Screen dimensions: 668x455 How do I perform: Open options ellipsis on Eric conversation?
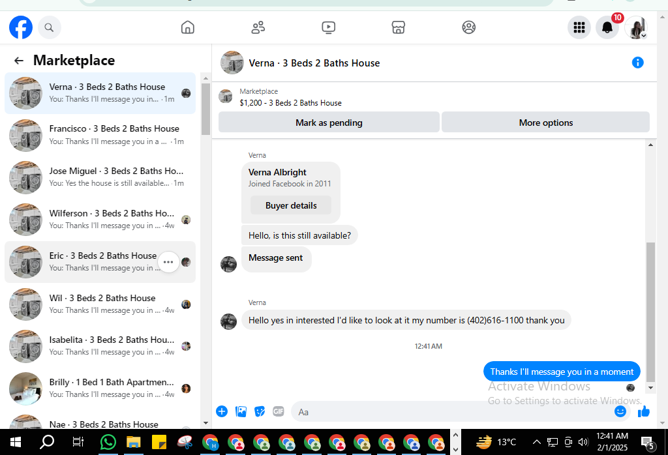coord(168,262)
